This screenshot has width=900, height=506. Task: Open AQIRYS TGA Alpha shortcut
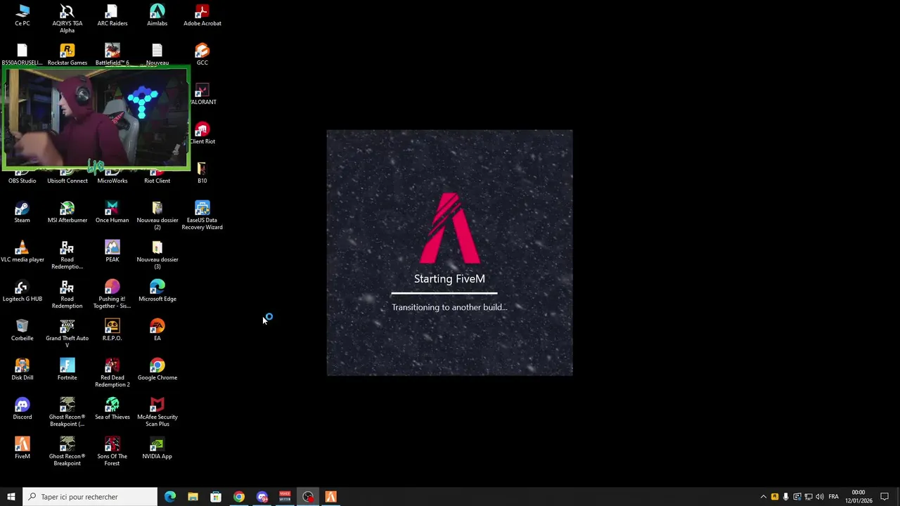67,19
